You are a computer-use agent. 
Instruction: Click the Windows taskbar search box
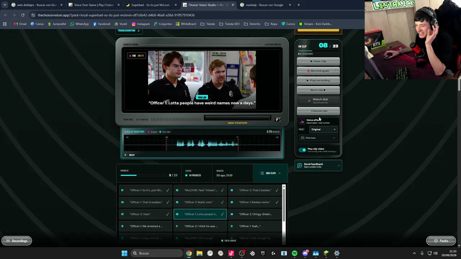point(156,253)
